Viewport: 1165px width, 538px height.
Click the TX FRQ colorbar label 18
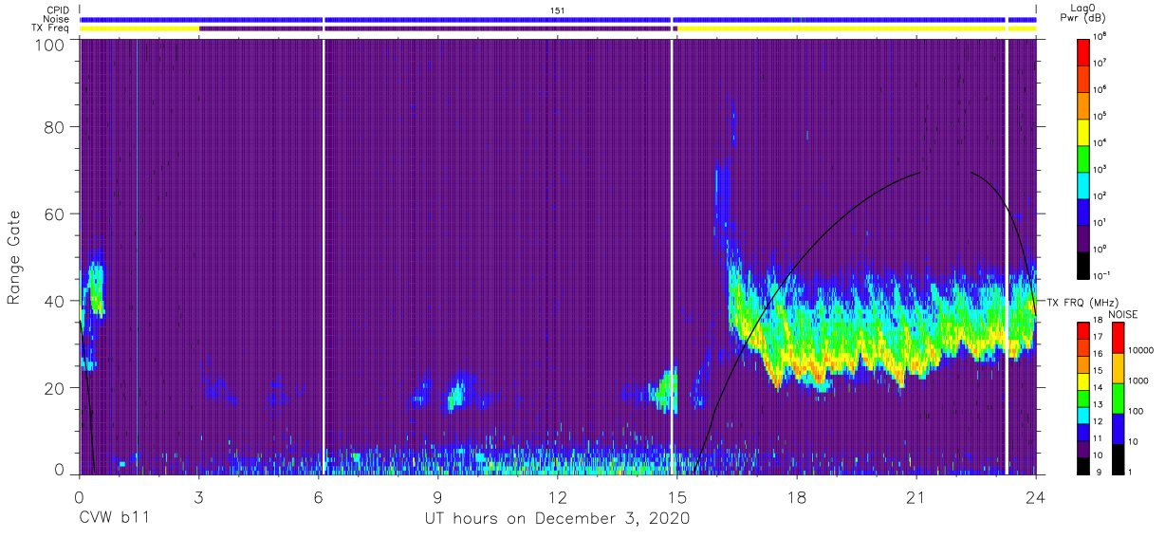(1098, 321)
